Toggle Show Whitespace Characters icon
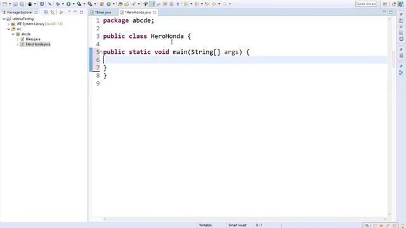 coord(178,4)
